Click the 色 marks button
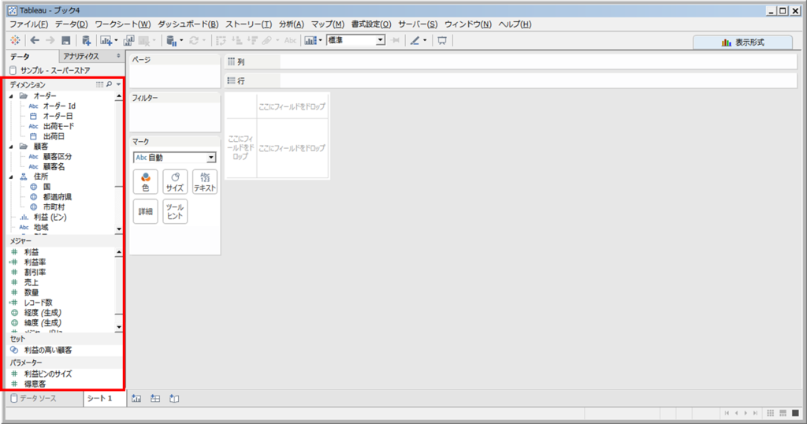Image resolution: width=807 pixels, height=424 pixels. click(x=146, y=182)
